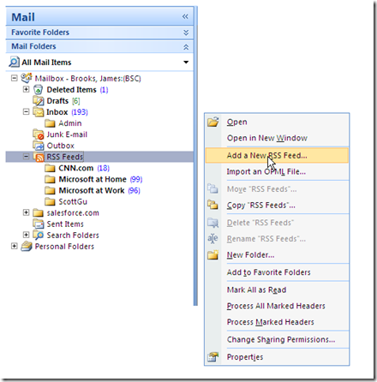The height and width of the screenshot is (382, 377).
Task: Click the Inbox folder icon
Action: pos(38,112)
